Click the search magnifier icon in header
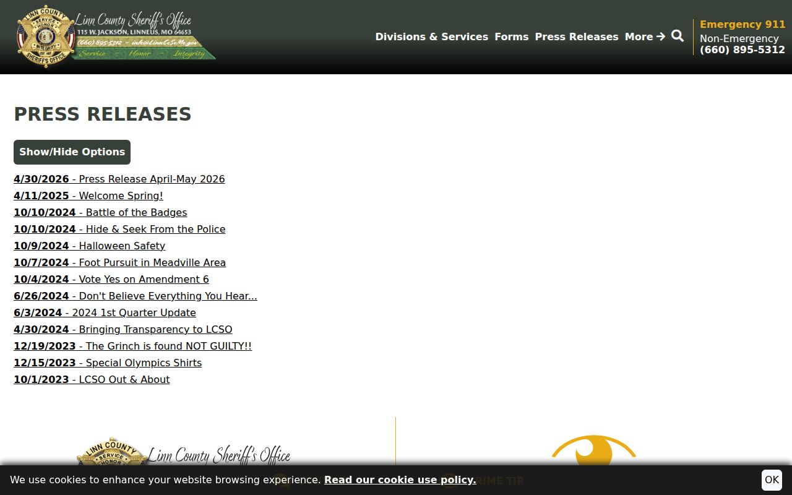792x495 pixels. 678,36
